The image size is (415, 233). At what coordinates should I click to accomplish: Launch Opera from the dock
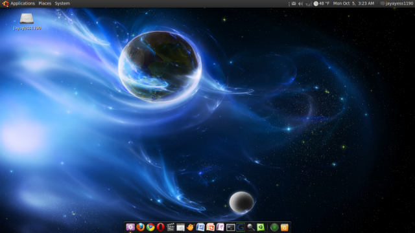(160, 227)
